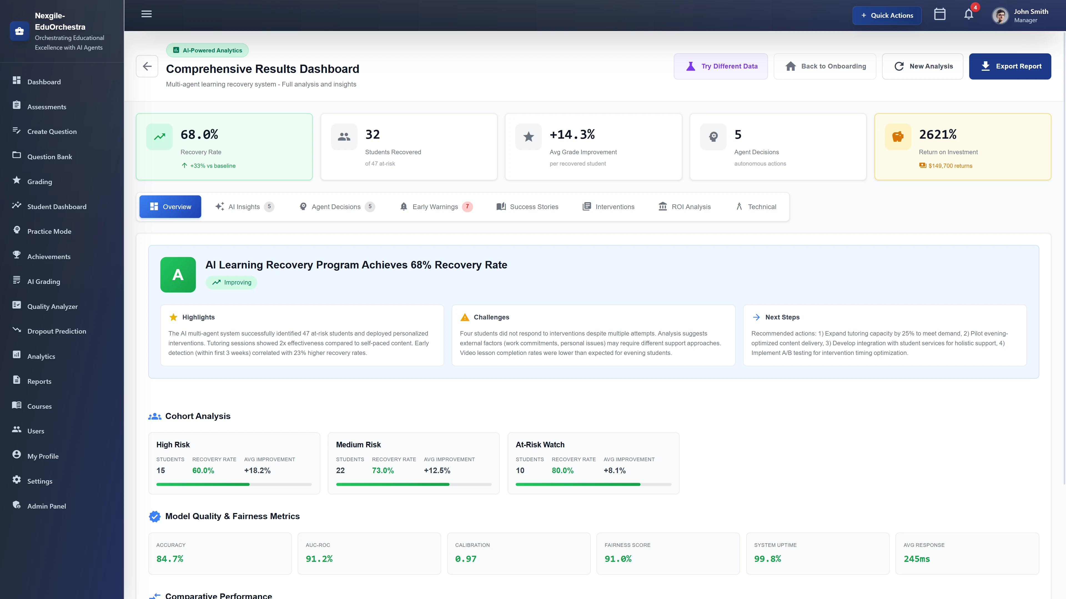Click the Practice Mode lightbulb icon

[x=17, y=231]
